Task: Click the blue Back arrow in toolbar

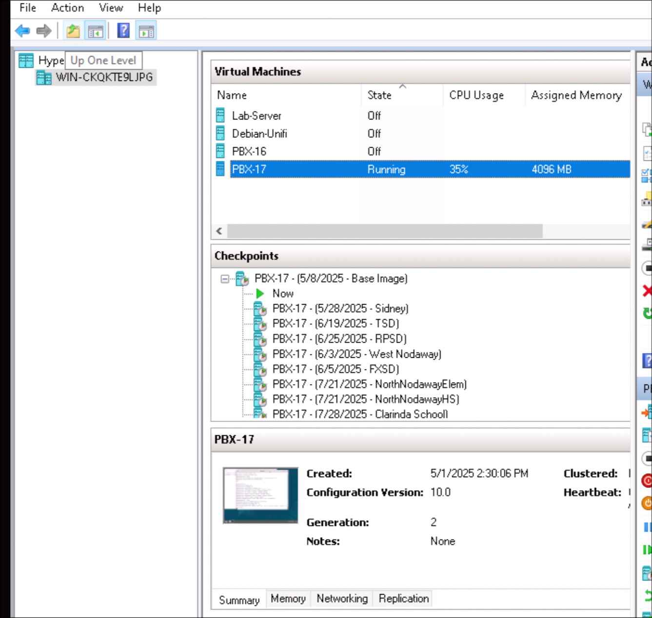Action: click(x=22, y=31)
